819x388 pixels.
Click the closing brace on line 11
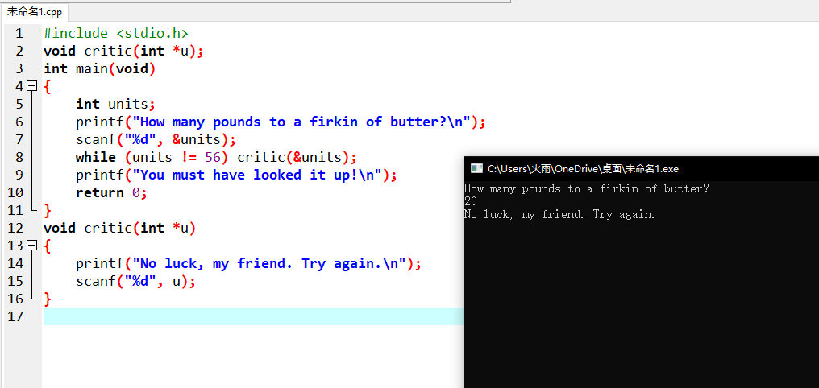(48, 210)
